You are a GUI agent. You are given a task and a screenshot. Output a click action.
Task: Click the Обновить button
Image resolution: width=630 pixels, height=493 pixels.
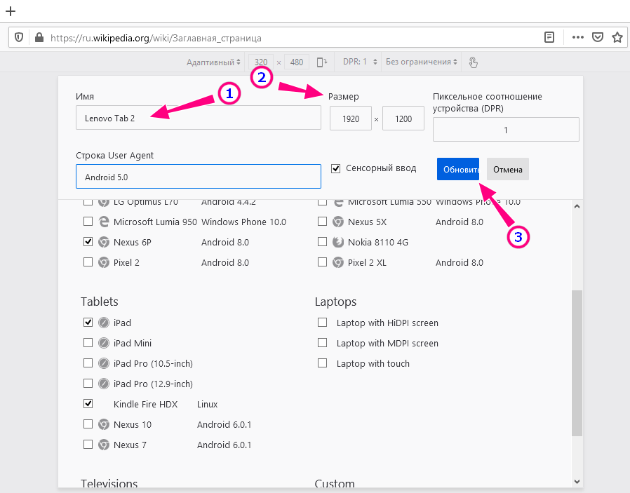coord(458,169)
